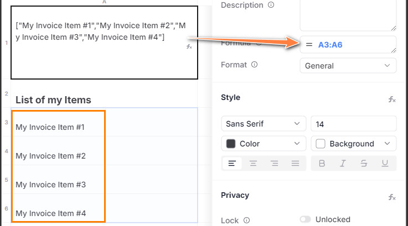Viewport: 408px width, 226px height.
Task: Open the Style section fx formula icon
Action: pyautogui.click(x=392, y=99)
